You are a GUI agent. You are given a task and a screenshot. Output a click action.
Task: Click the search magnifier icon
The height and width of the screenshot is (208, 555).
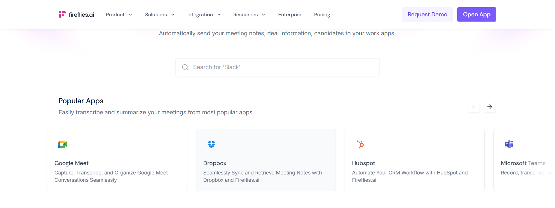pos(185,67)
